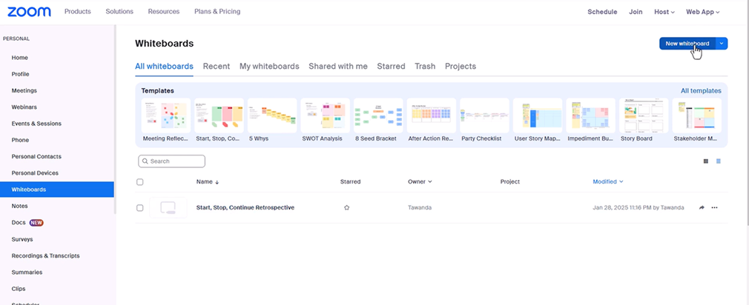The height and width of the screenshot is (305, 749).
Task: Expand the Web App dropdown menu
Action: point(702,12)
